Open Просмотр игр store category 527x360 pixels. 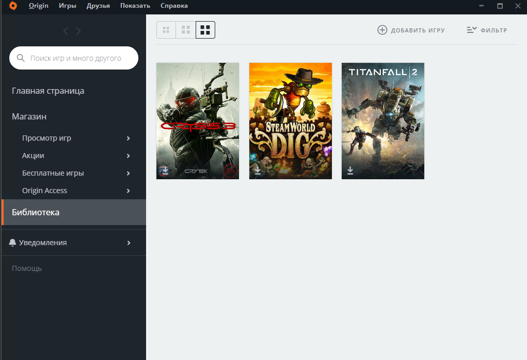pyautogui.click(x=47, y=138)
